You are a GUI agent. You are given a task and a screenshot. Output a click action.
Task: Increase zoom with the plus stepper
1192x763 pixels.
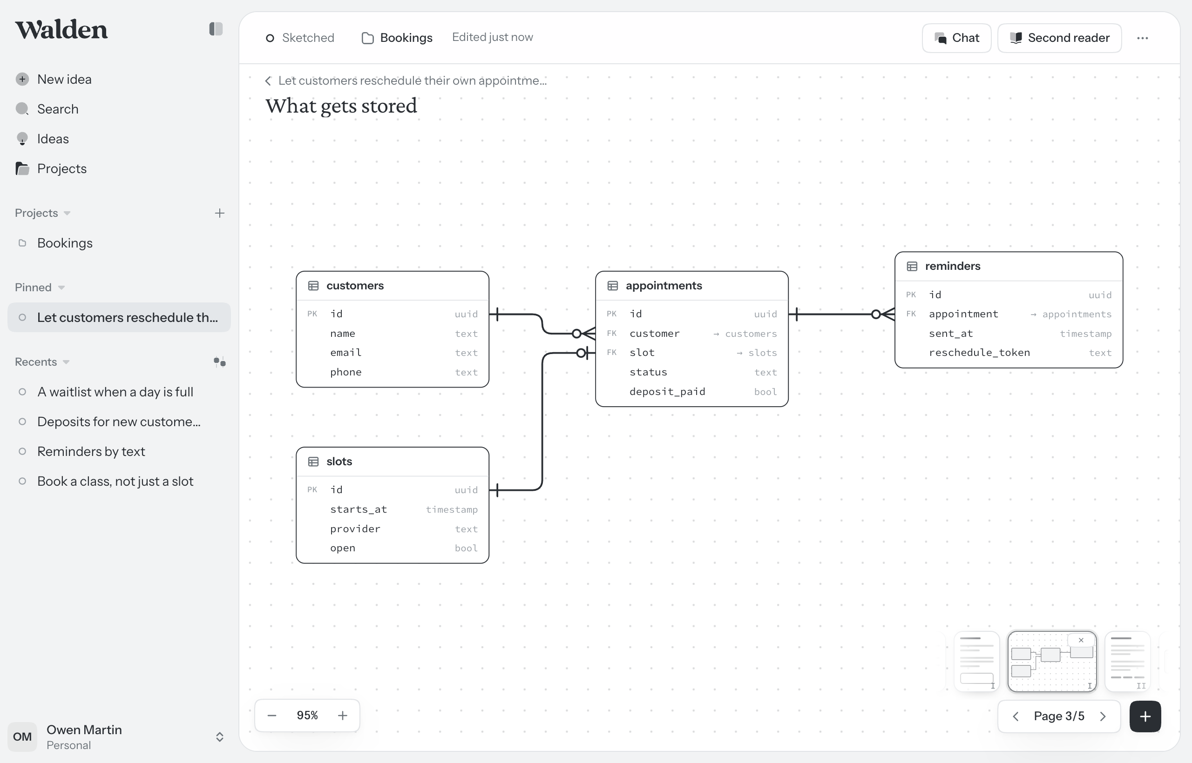pos(343,716)
